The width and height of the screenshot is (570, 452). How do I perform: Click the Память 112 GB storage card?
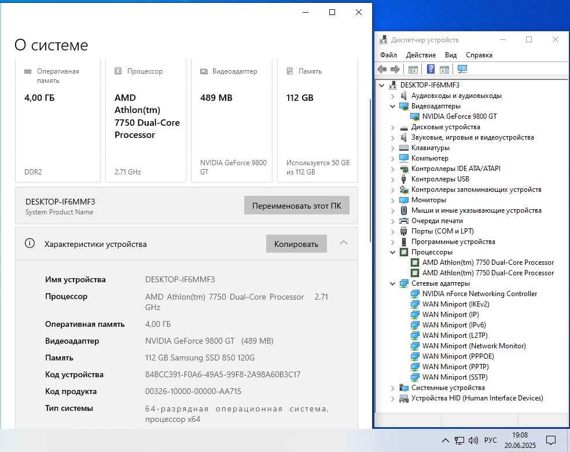pyautogui.click(x=318, y=120)
